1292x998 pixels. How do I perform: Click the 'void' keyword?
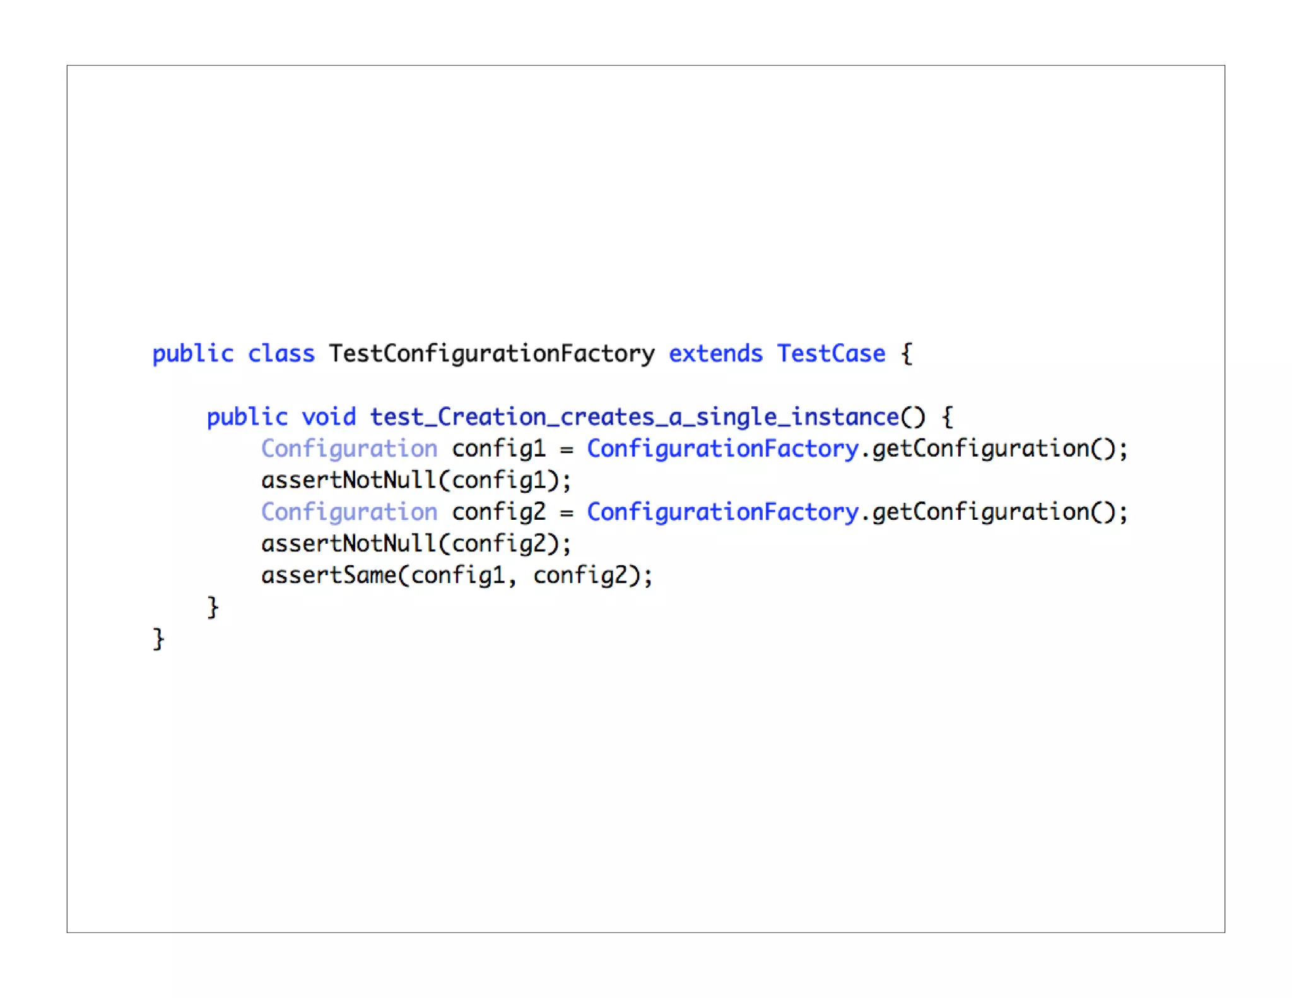(329, 416)
